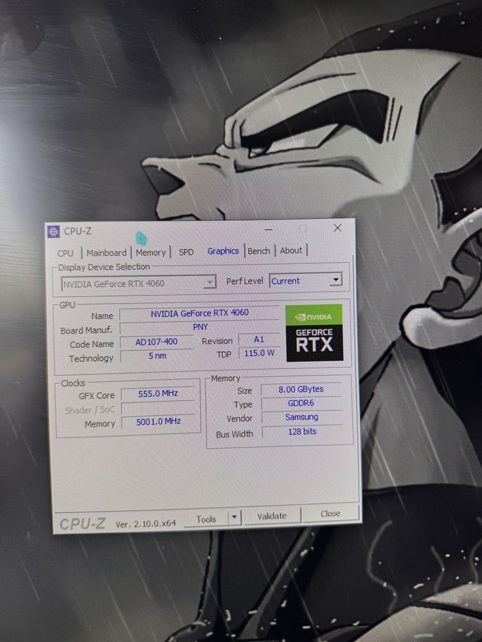The height and width of the screenshot is (642, 482).
Task: Switch to the CPU tab
Action: coord(65,253)
